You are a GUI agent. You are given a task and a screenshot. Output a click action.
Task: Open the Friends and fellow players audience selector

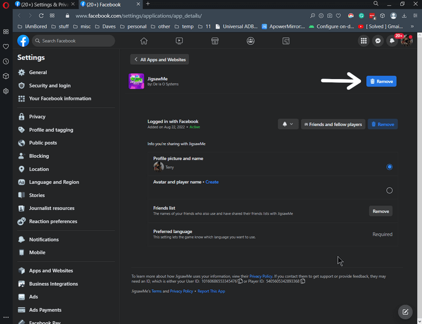coord(333,124)
